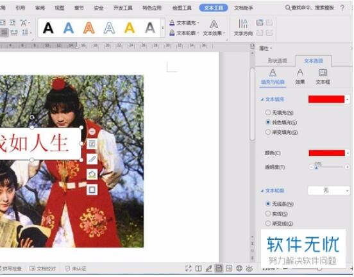This screenshot has height=277, width=354.
Task: Open the 属性 panel menu arrow
Action: click(x=271, y=48)
